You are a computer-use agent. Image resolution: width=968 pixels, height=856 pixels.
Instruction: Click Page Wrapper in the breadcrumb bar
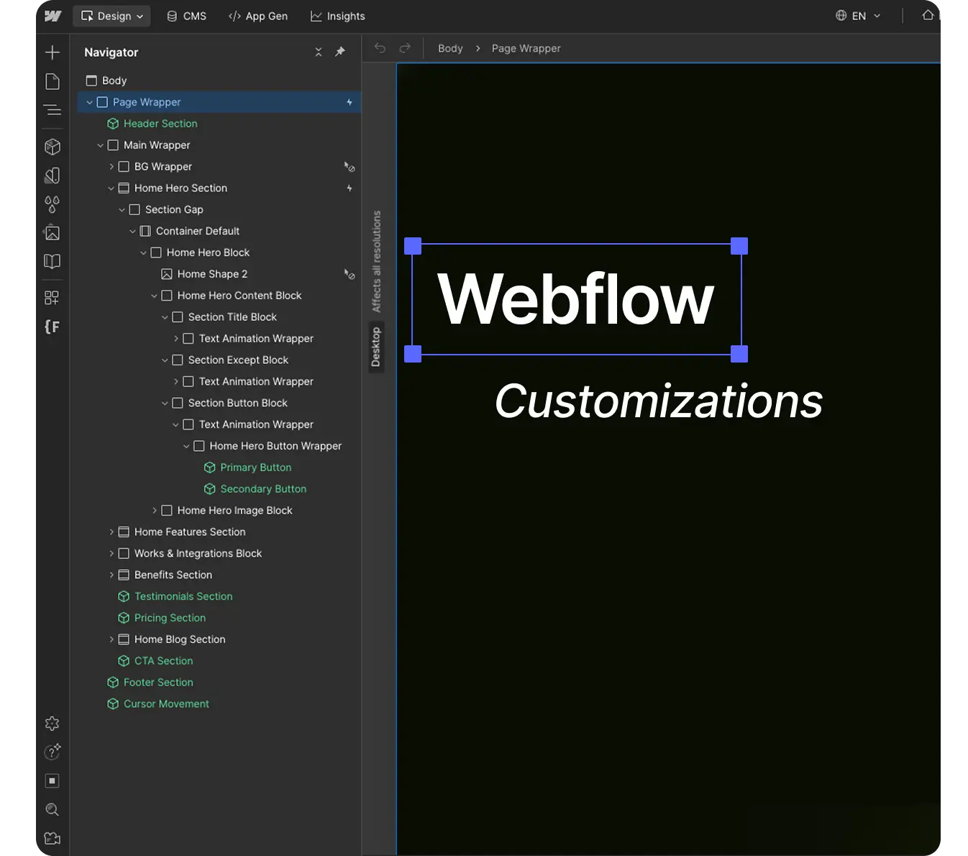click(526, 48)
